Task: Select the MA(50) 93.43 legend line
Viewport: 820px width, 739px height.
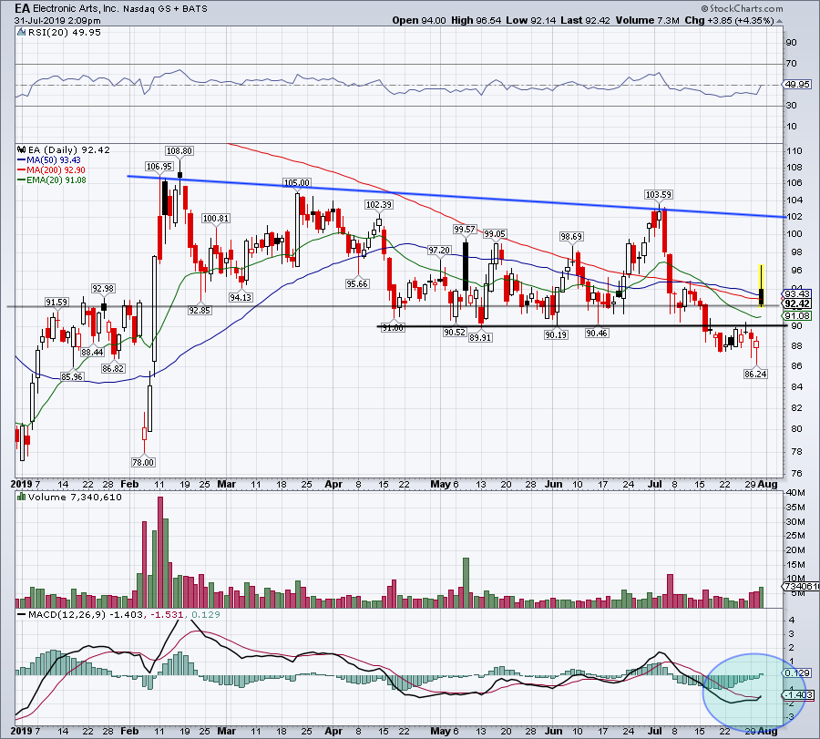Action: coord(48,160)
